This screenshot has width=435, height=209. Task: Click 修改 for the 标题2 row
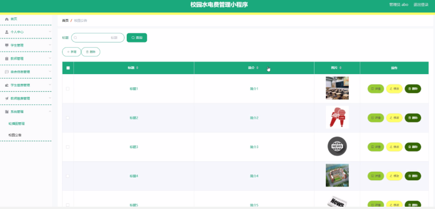[394, 118]
